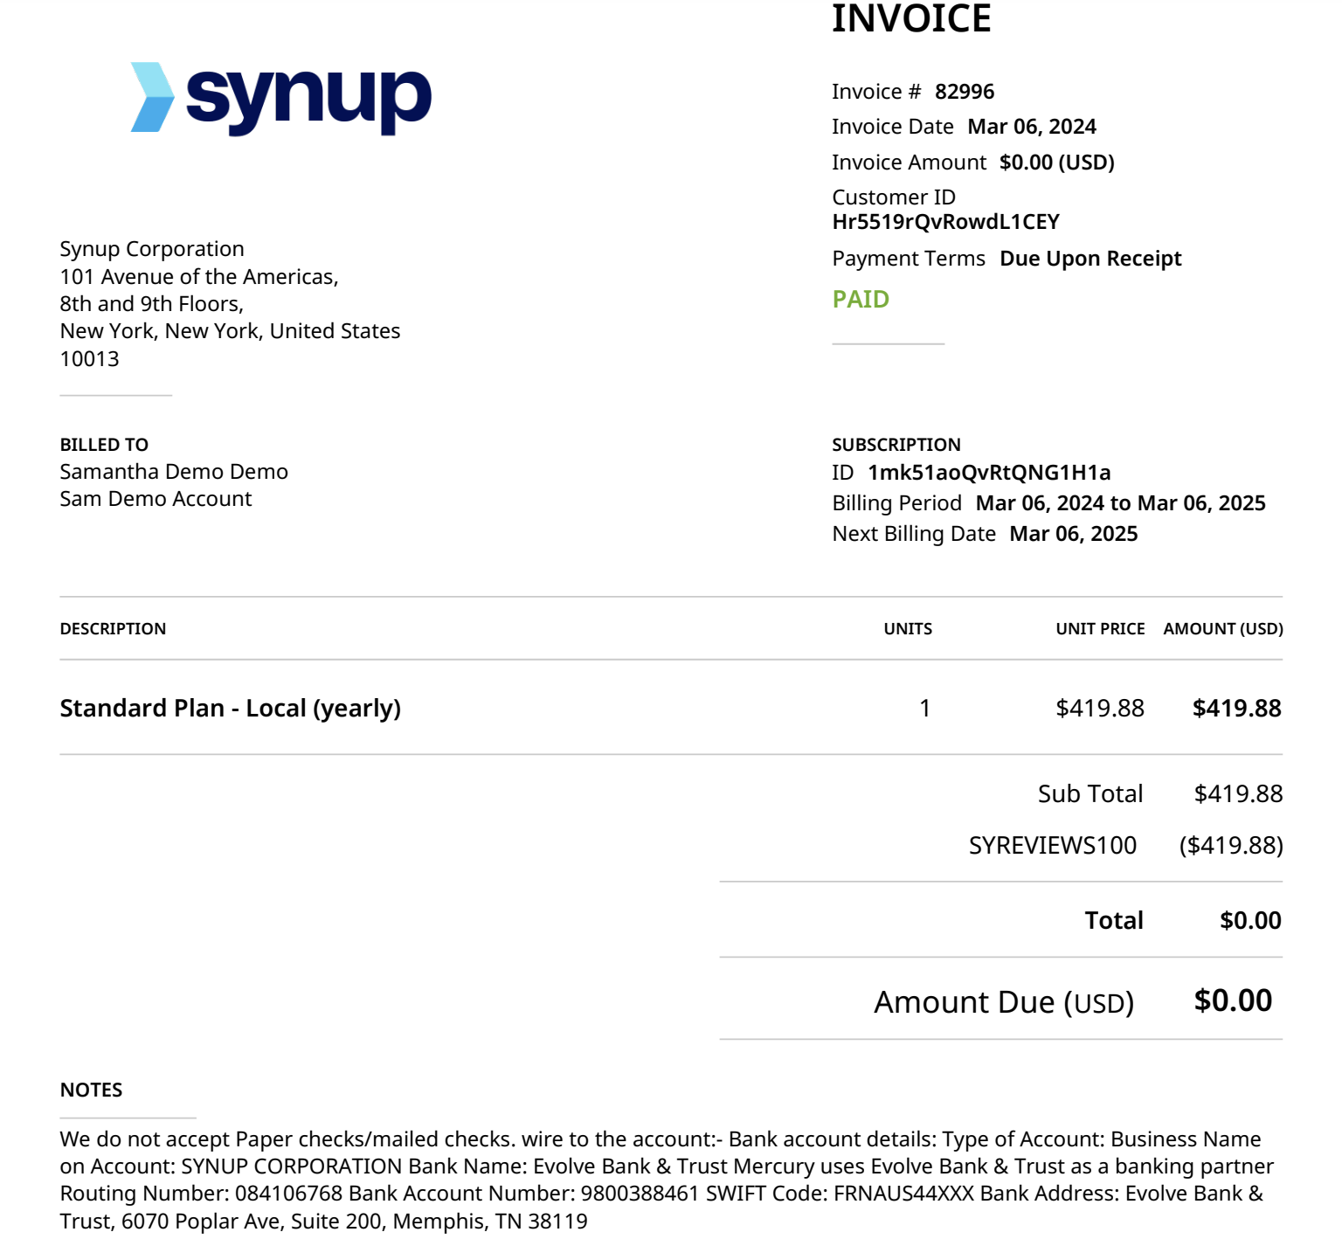The height and width of the screenshot is (1246, 1342).
Task: Click the Standard Plan - Local (yearly) line item
Action: 231,708
